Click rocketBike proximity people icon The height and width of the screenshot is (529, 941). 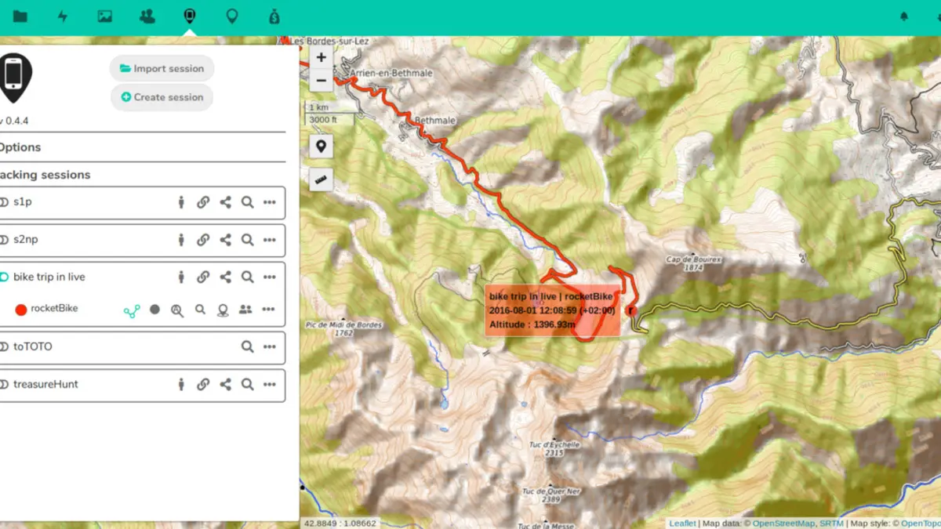pos(245,310)
